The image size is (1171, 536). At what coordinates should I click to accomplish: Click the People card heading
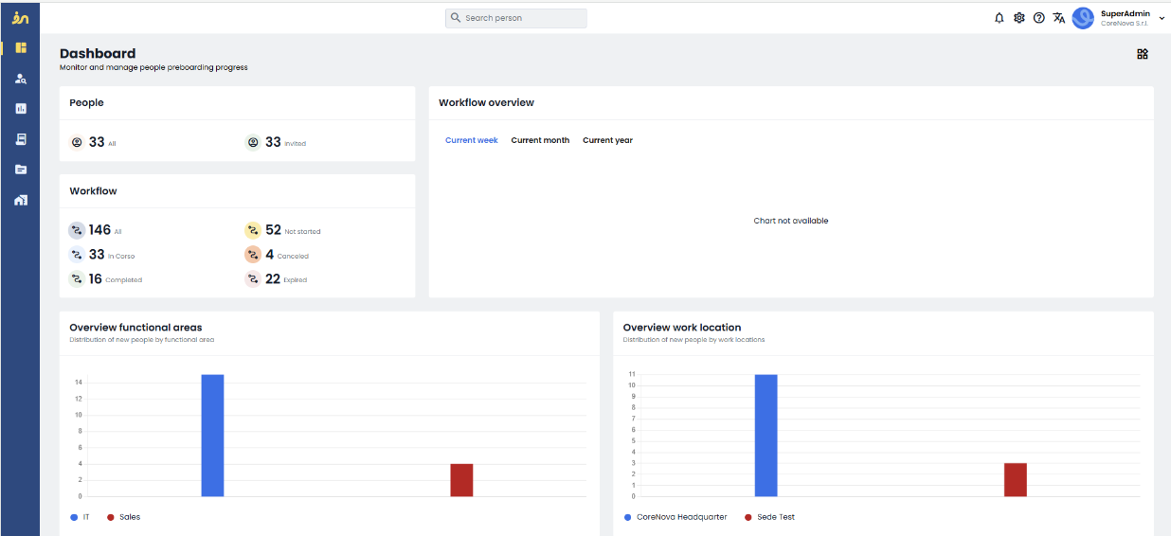point(86,102)
